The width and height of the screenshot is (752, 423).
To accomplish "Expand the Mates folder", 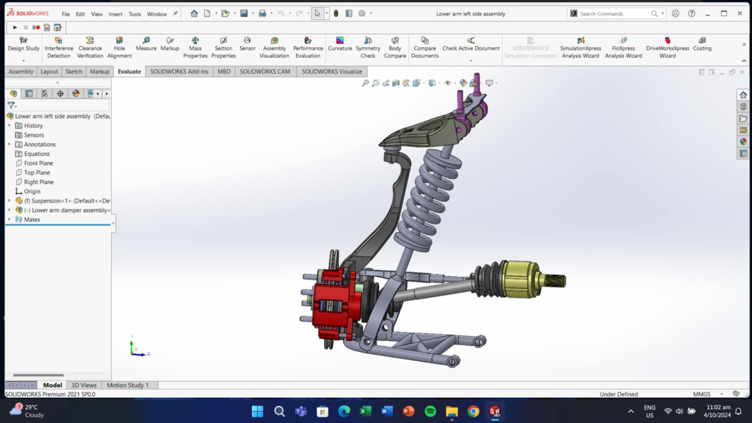I will [9, 219].
